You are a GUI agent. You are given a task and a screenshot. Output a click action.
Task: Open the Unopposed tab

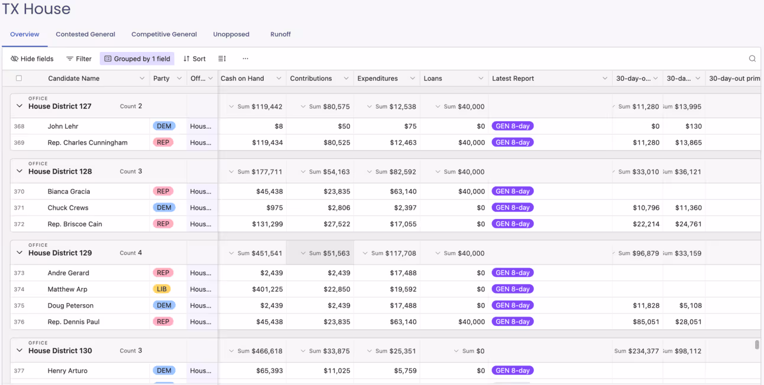pyautogui.click(x=231, y=34)
